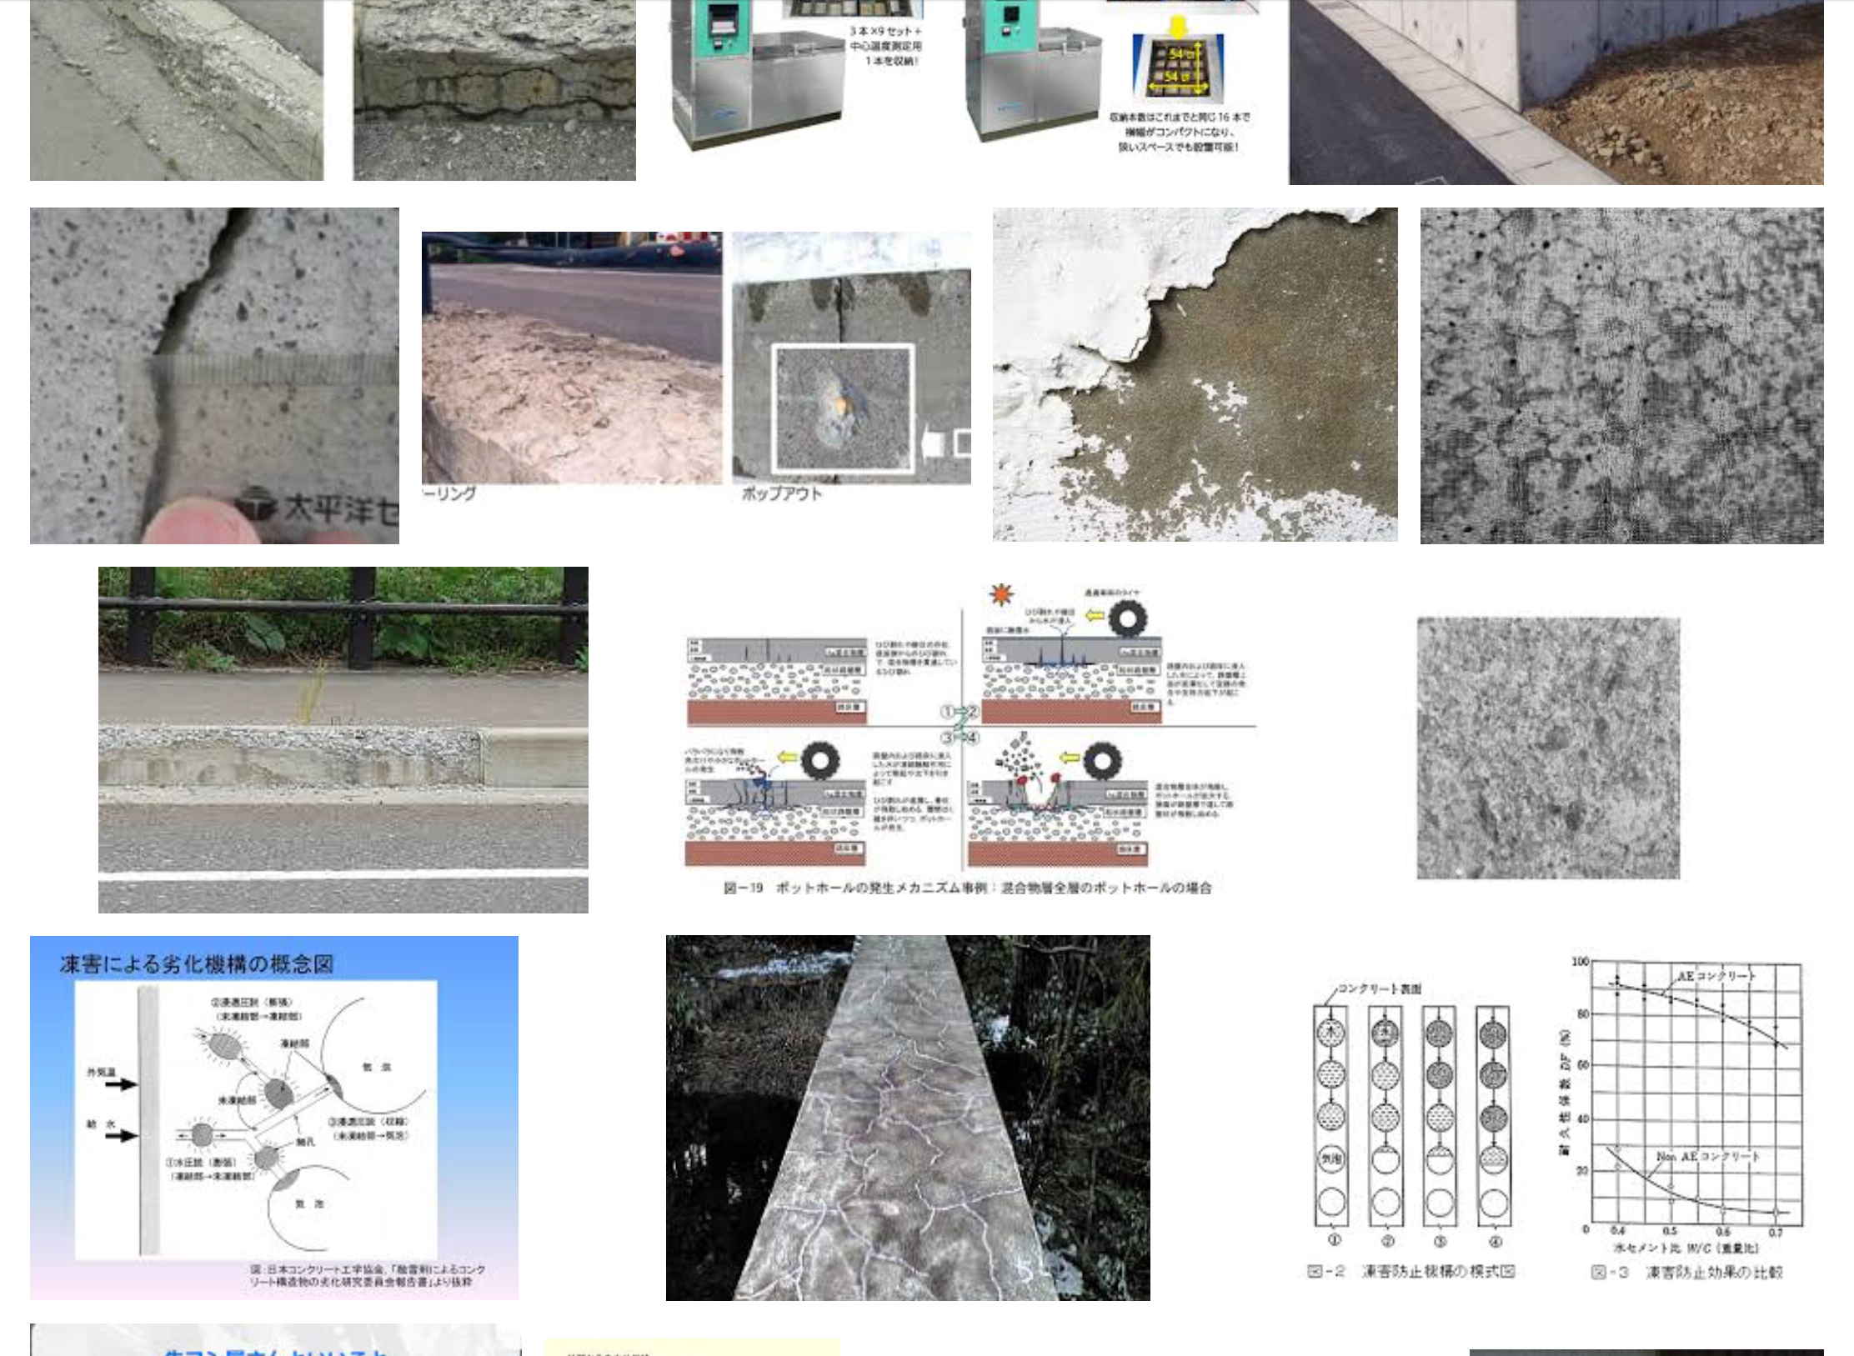Open the eroded concrete block edge photo
Screen dimensions: 1854x1356
pyautogui.click(x=494, y=90)
